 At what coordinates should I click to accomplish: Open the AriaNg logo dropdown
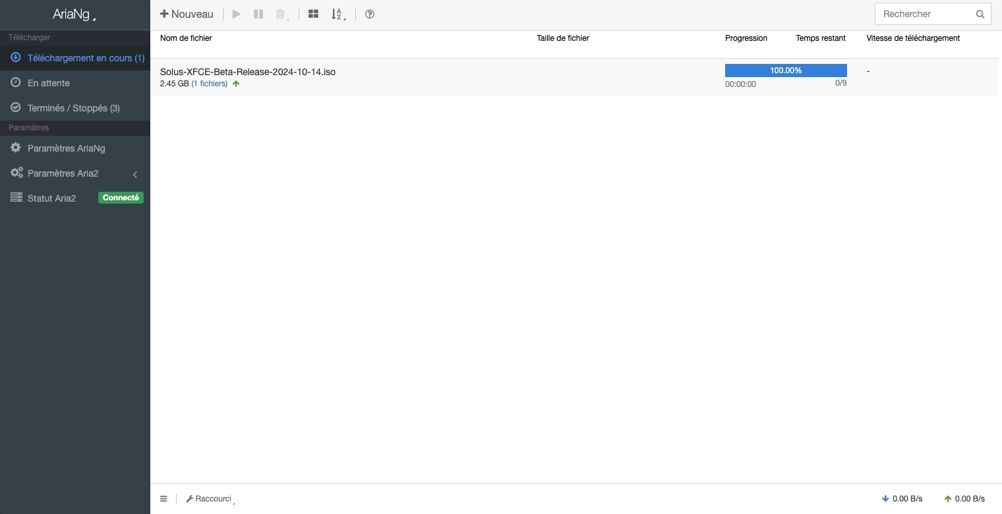tap(74, 14)
